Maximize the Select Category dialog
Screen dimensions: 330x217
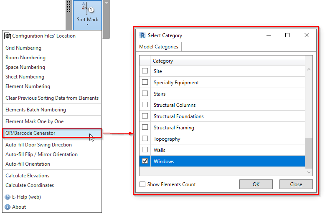click(x=287, y=35)
